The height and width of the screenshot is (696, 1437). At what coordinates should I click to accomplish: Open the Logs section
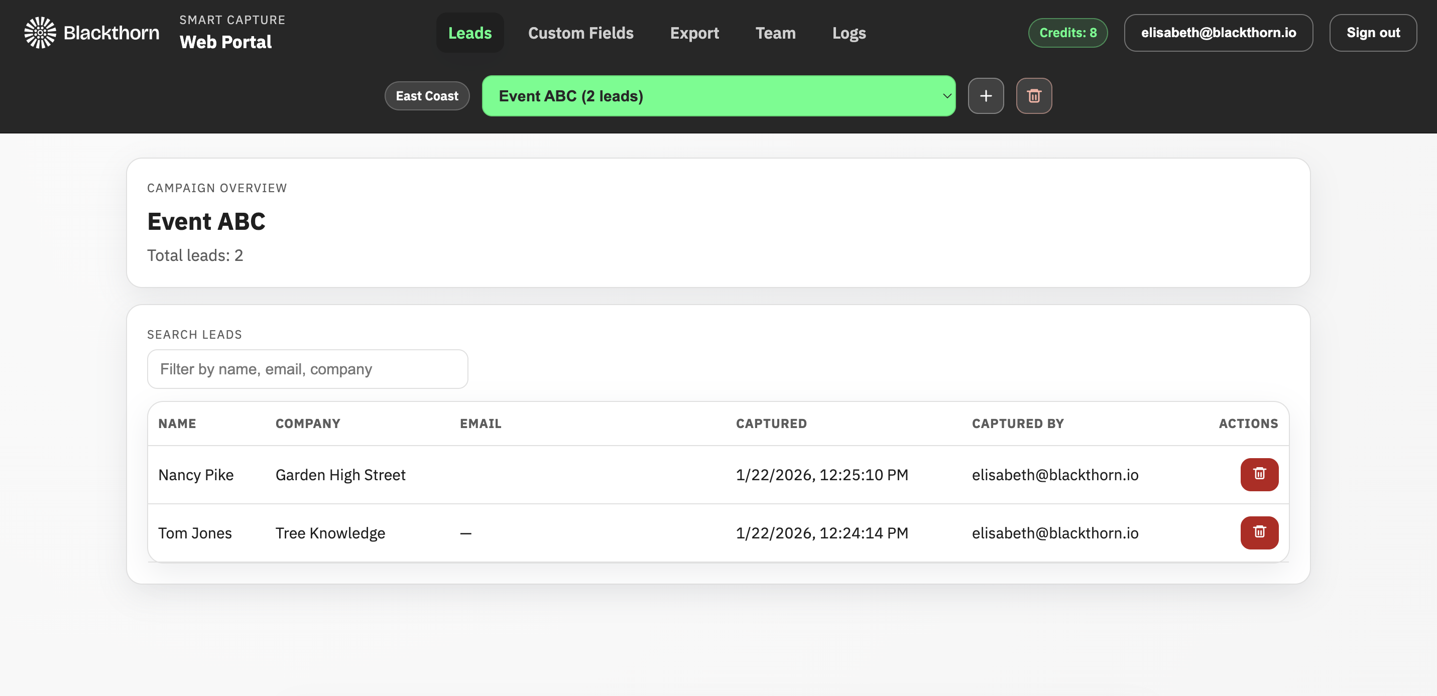click(849, 32)
